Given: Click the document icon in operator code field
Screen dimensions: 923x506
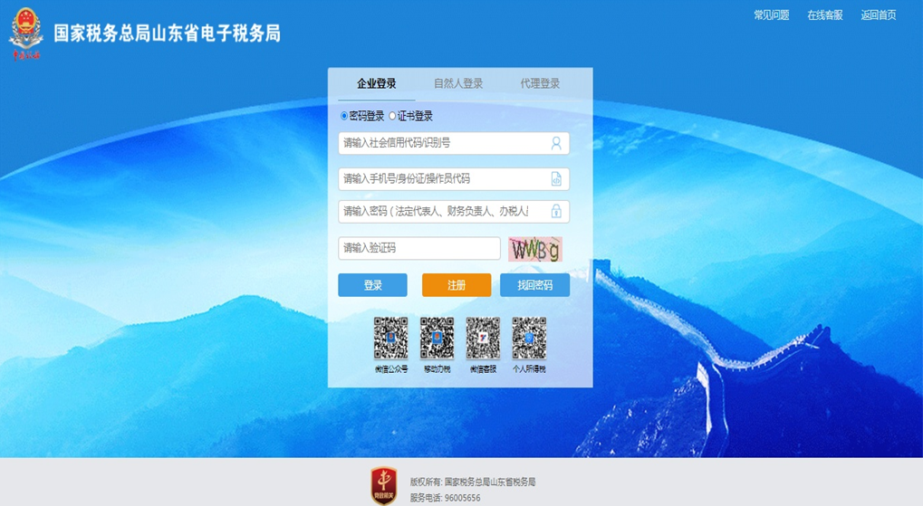Looking at the screenshot, I should point(555,179).
